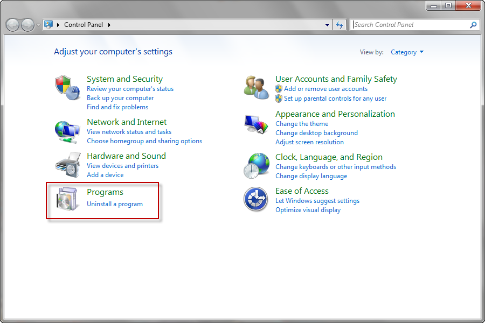The height and width of the screenshot is (323, 485).
Task: Open Choose homegroup and sharing options
Action: 144,141
